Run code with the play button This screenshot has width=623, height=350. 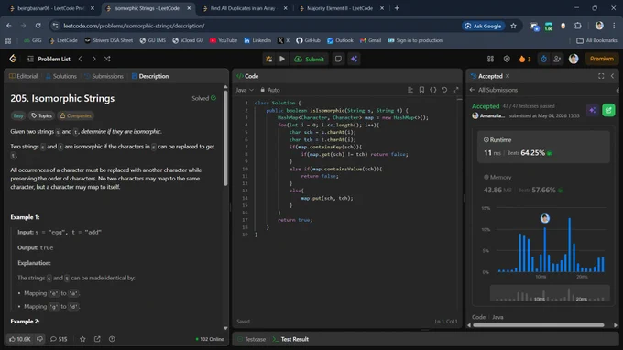[x=282, y=59]
